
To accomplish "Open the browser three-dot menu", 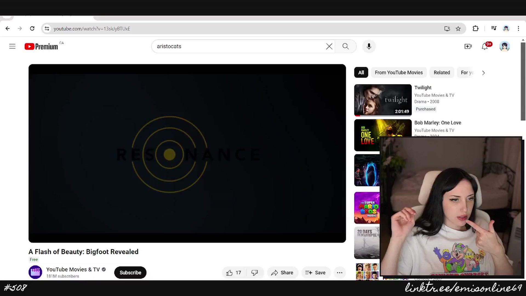I will (x=518, y=29).
